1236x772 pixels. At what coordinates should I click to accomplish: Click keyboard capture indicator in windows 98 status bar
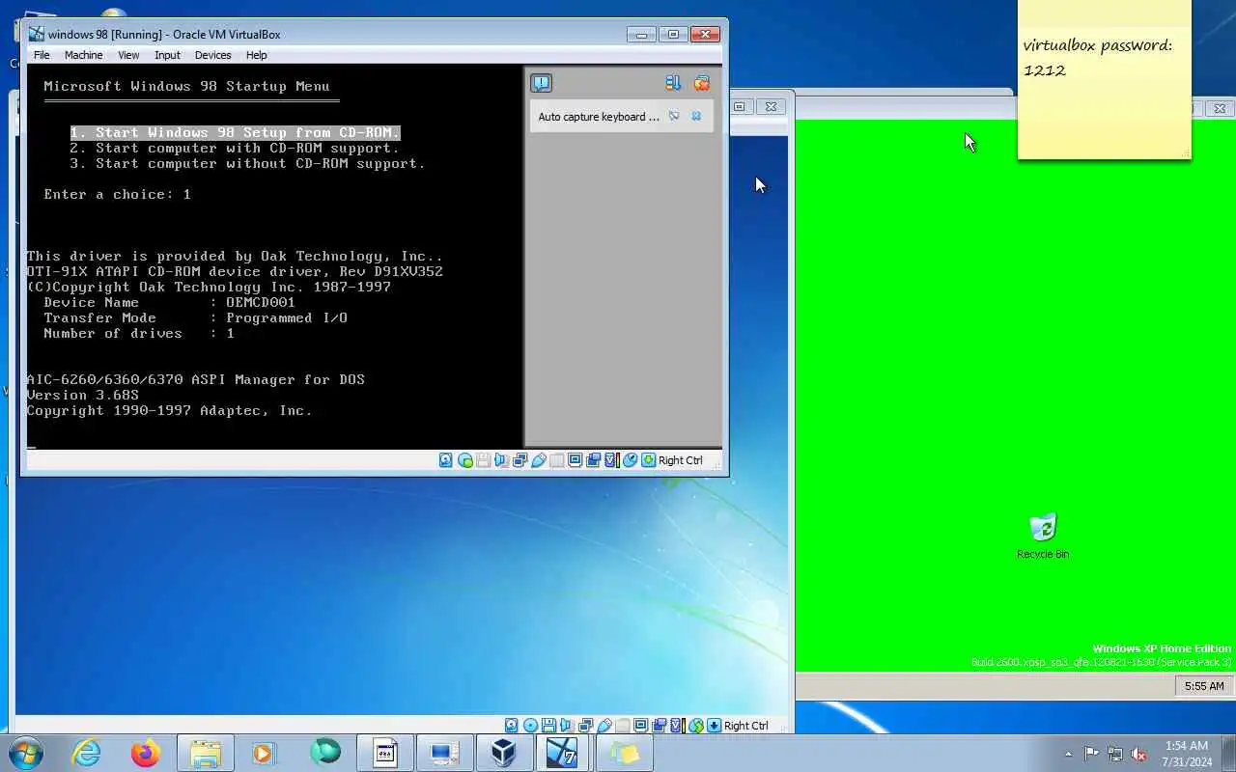[x=648, y=460]
